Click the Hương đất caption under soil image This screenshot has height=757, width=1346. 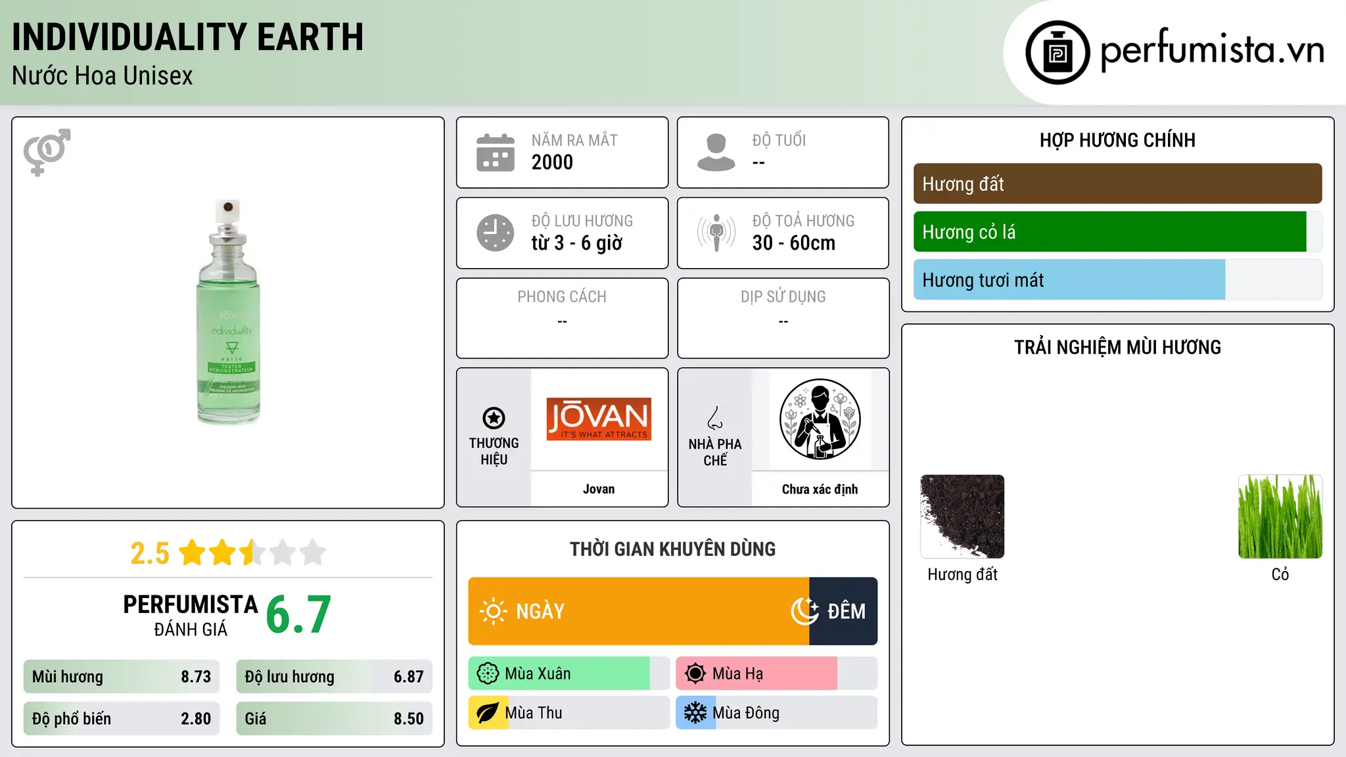[962, 574]
